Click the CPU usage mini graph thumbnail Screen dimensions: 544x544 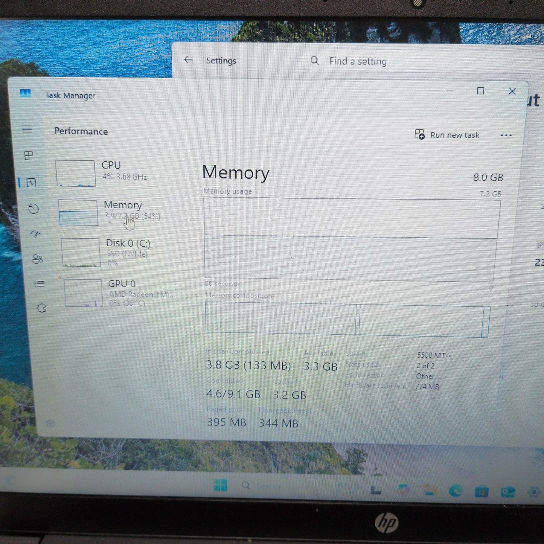[75, 173]
